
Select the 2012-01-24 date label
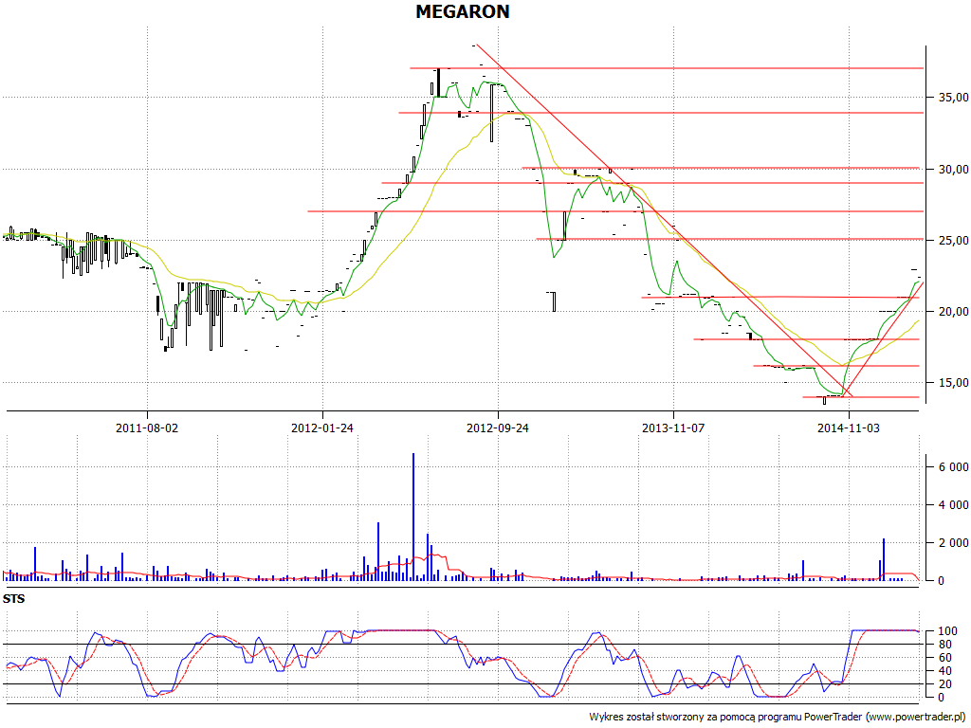point(322,428)
